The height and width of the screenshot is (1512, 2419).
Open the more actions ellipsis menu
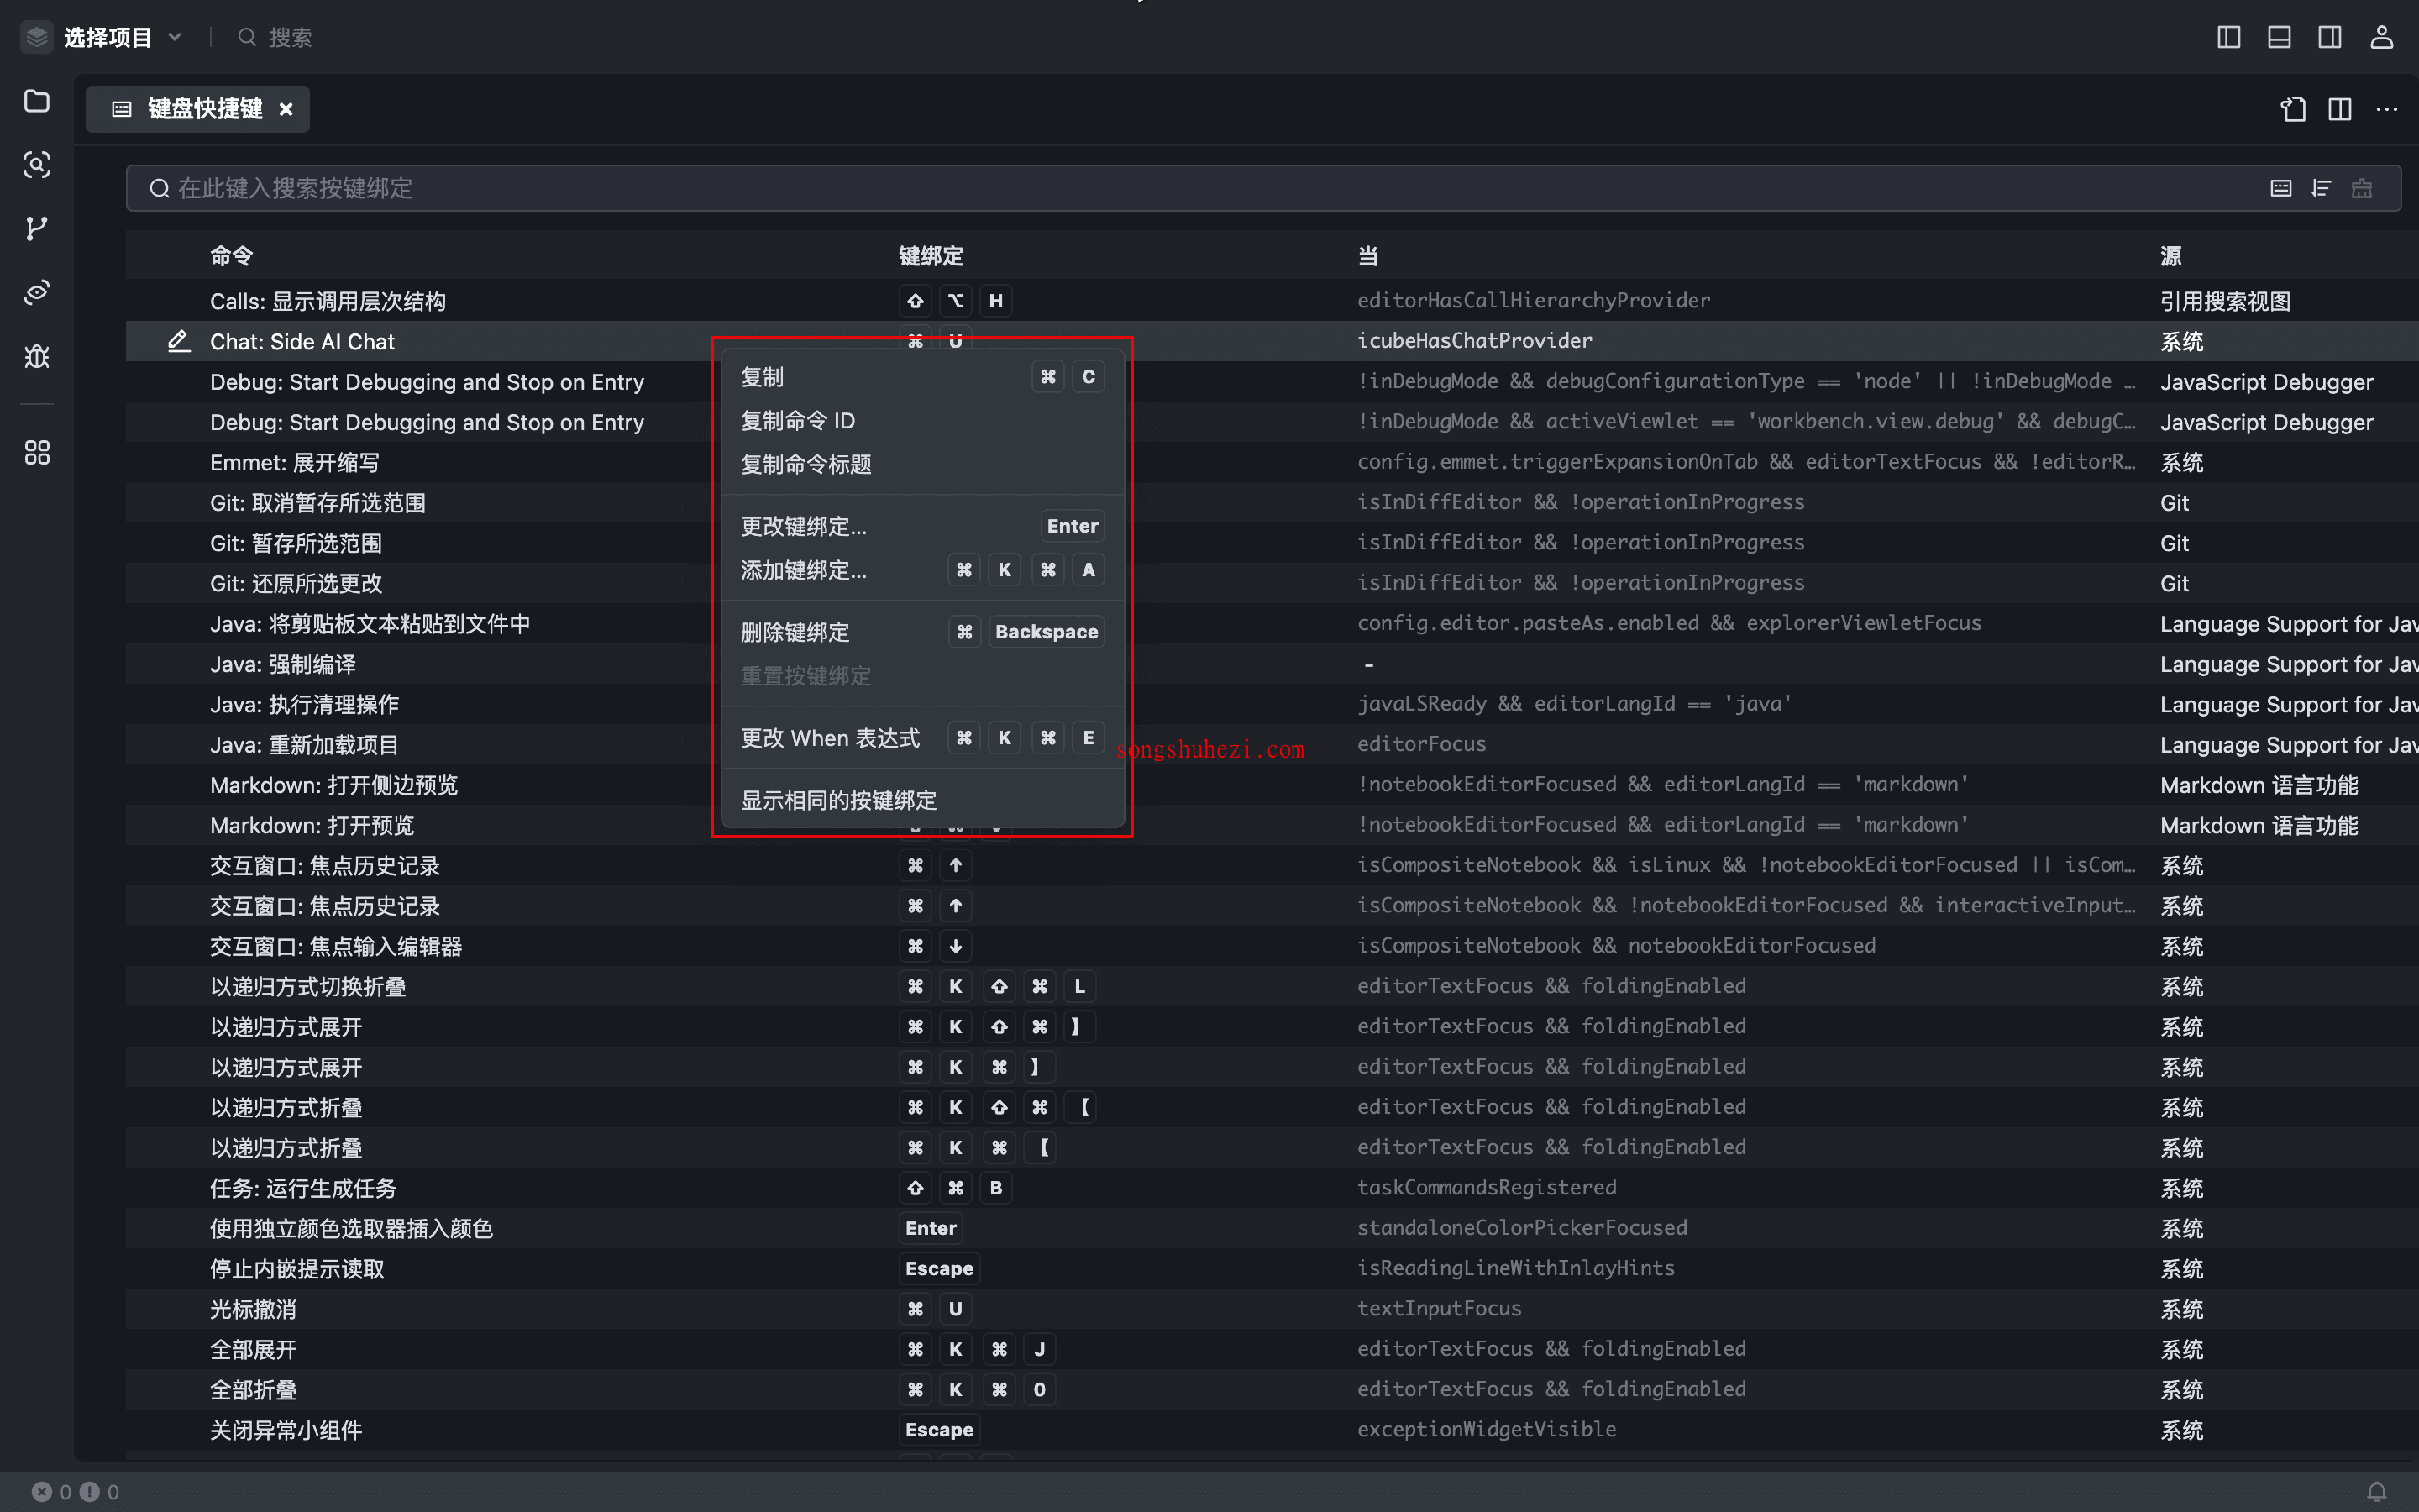coord(2387,109)
